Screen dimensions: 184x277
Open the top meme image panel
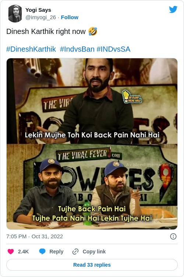click(x=92, y=101)
